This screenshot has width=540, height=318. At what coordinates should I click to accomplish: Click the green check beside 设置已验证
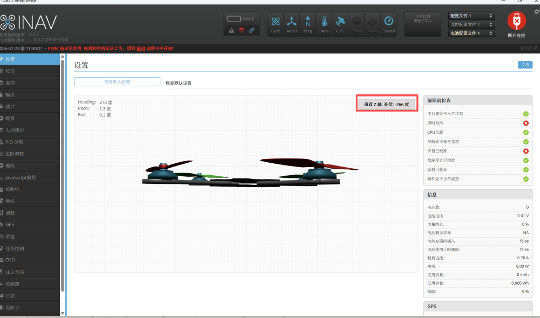coord(526,169)
